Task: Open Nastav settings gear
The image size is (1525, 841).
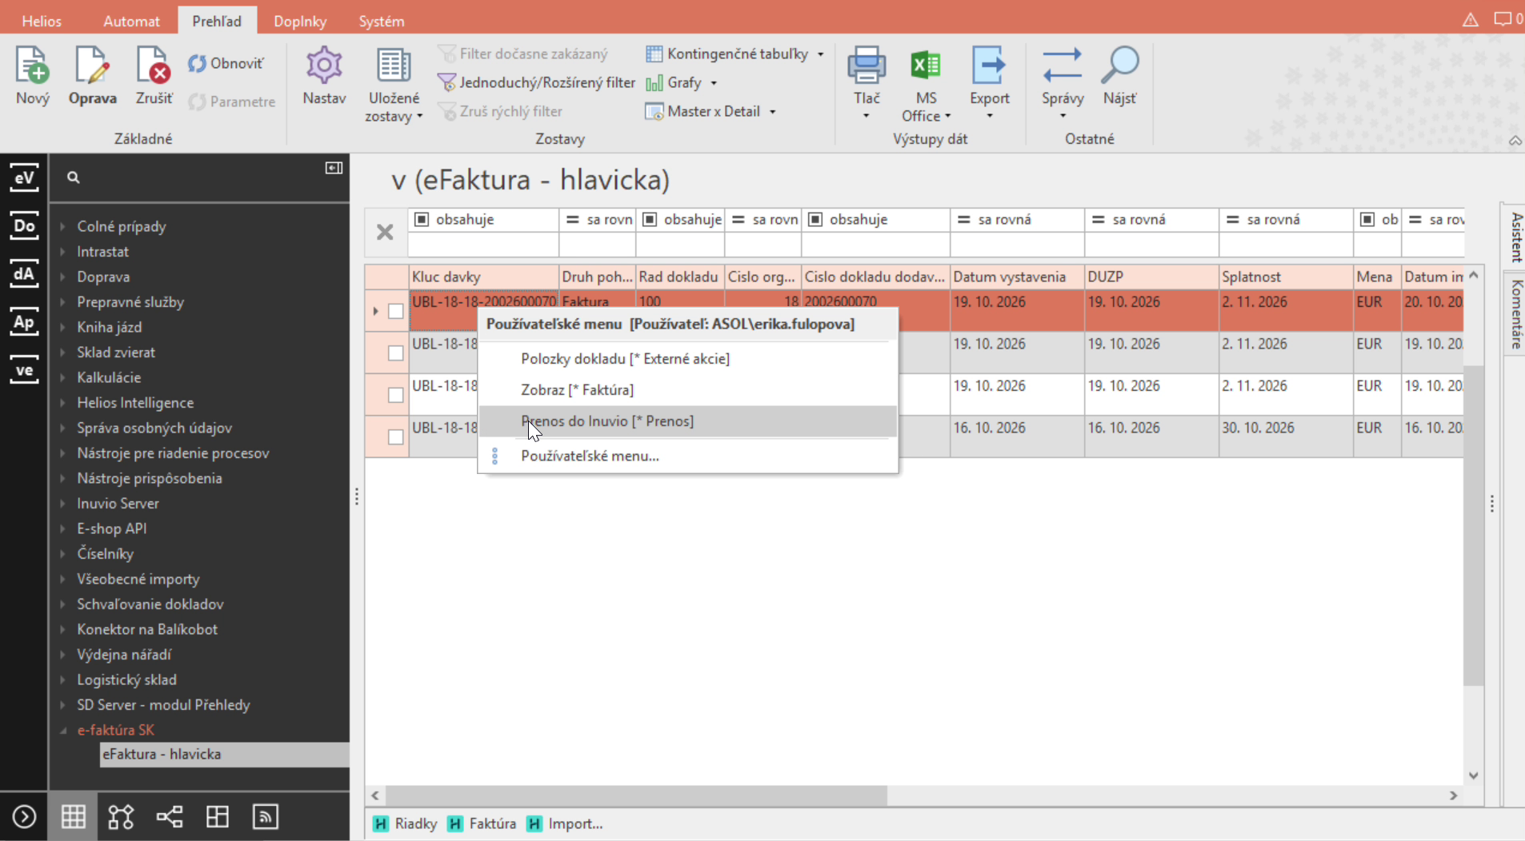Action: click(324, 66)
